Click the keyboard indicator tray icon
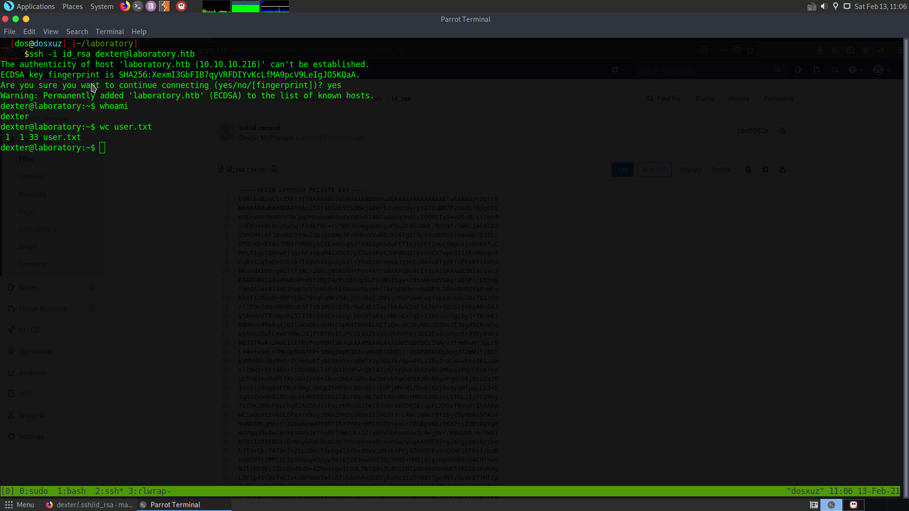This screenshot has height=511, width=909. point(811,6)
